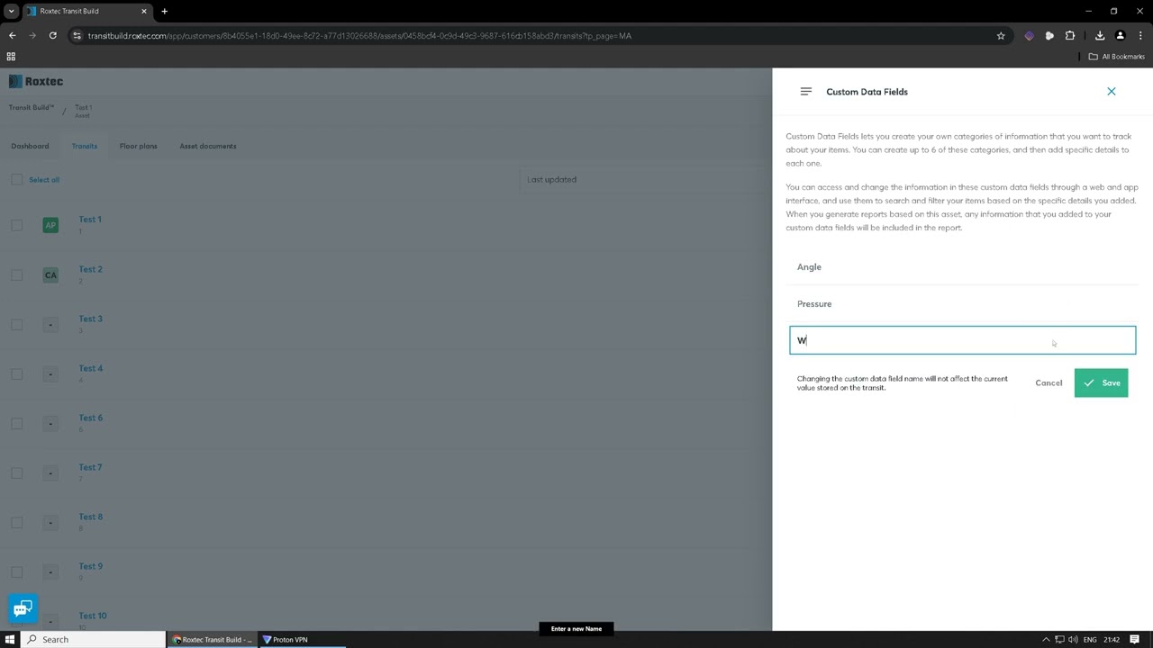1153x648 pixels.
Task: Sort by the Last updated column
Action: 552,180
